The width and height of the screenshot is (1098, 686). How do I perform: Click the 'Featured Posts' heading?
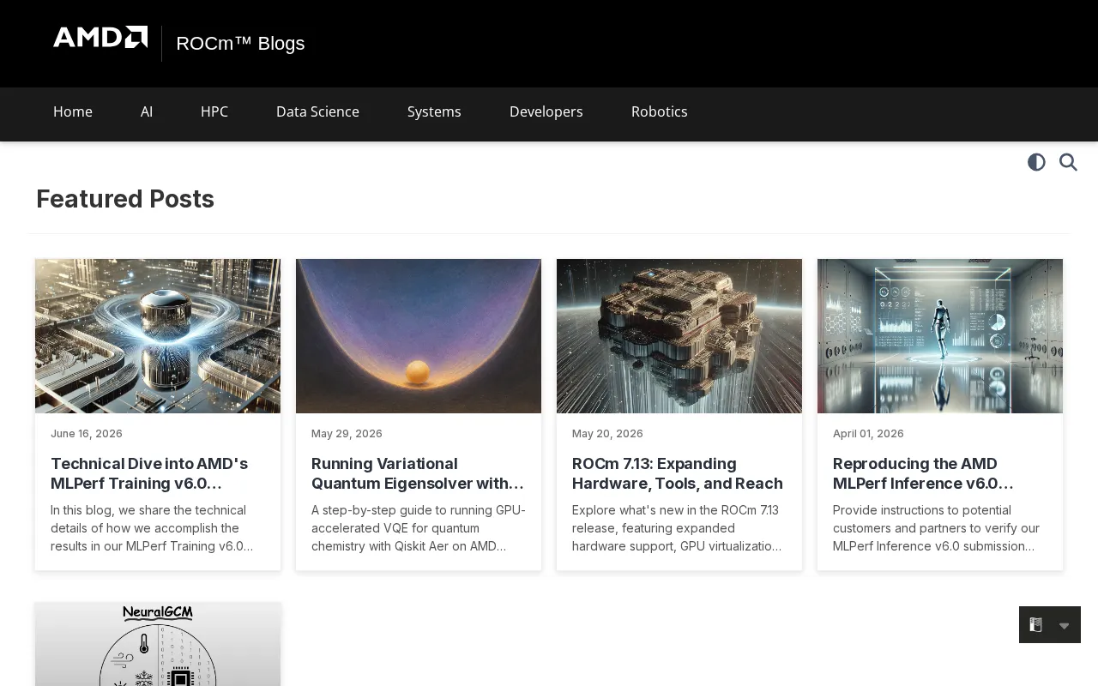[x=125, y=199]
